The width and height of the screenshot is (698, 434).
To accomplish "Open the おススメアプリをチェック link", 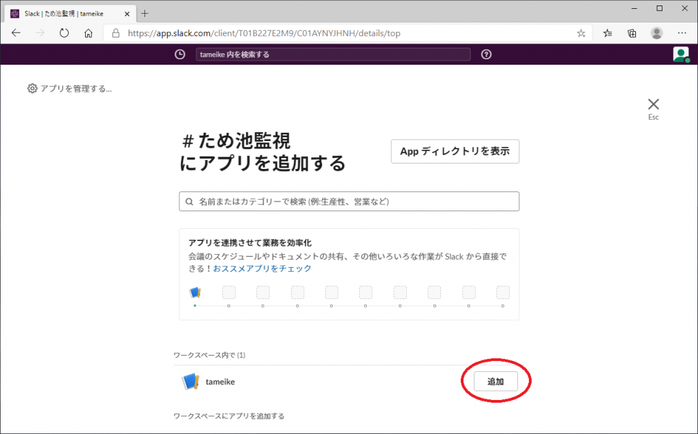I will (x=262, y=268).
